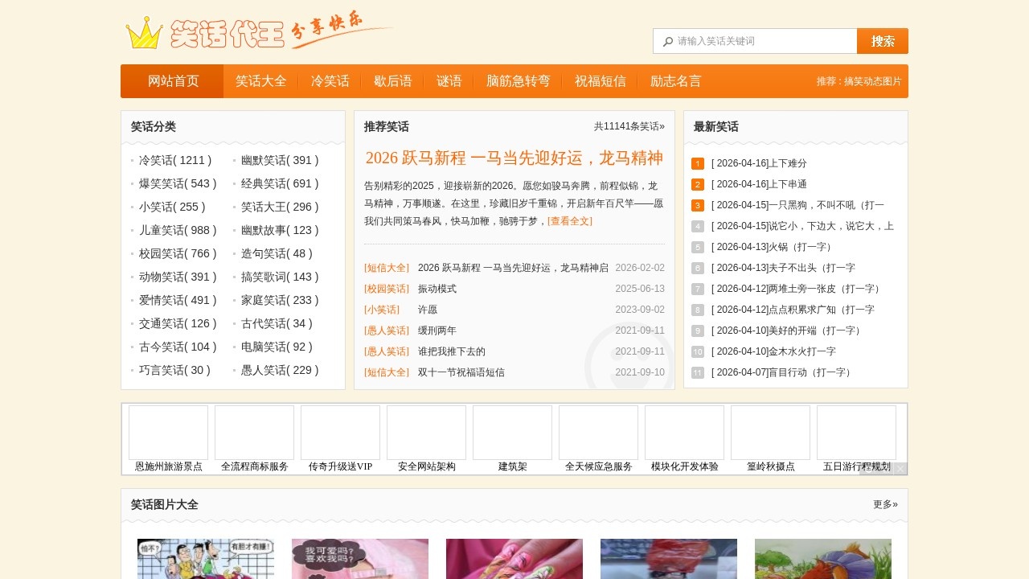Click the magnifier icon in the search box

668,40
